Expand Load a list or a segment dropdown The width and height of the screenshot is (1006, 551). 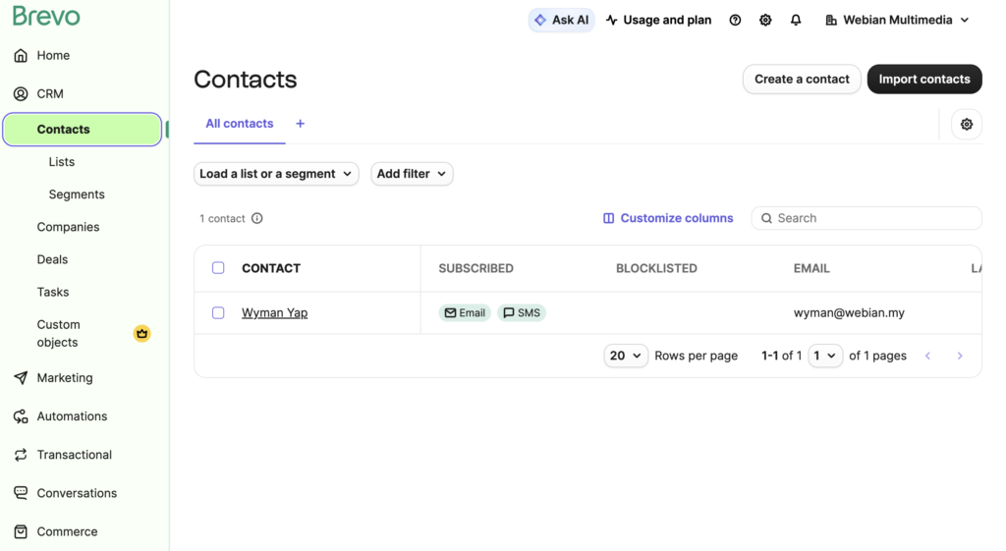point(276,174)
